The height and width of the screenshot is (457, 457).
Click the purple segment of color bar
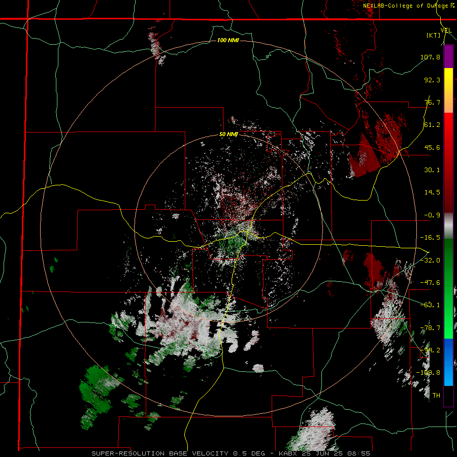(448, 56)
